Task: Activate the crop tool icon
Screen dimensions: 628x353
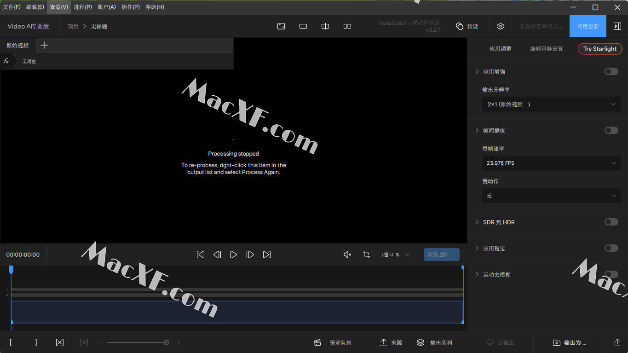Action: pos(367,255)
